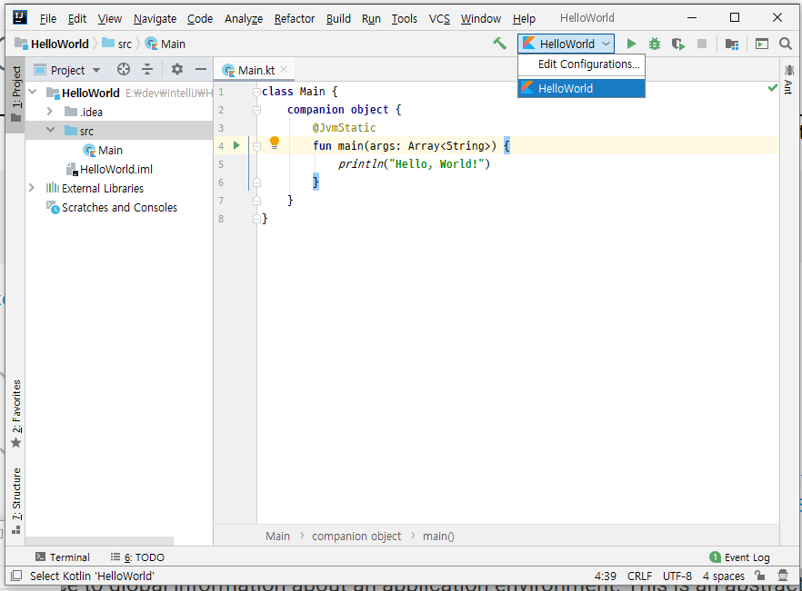The height and width of the screenshot is (591, 802).
Task: Open the Event Log
Action: click(739, 557)
